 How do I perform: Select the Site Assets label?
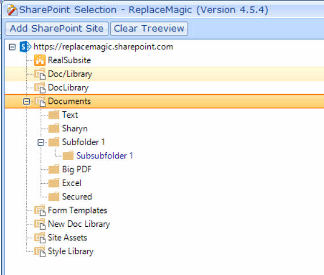tap(67, 238)
